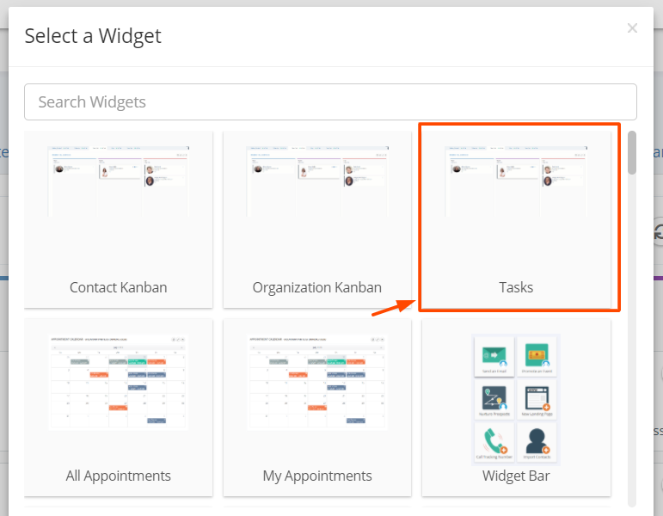663x516 pixels.
Task: Click the Send an Email envelope icon
Action: pos(494,356)
